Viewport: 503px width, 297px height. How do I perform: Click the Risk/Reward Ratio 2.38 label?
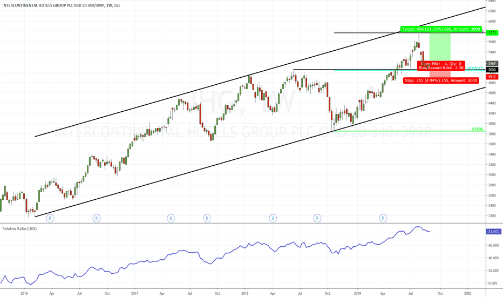(441, 67)
